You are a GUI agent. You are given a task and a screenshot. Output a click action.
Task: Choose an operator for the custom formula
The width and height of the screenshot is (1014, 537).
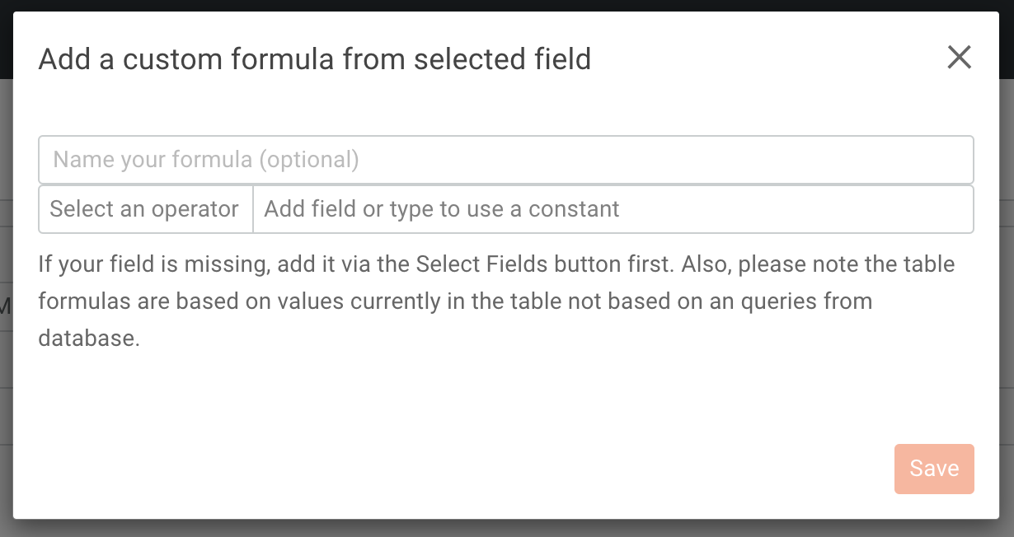pyautogui.click(x=145, y=209)
